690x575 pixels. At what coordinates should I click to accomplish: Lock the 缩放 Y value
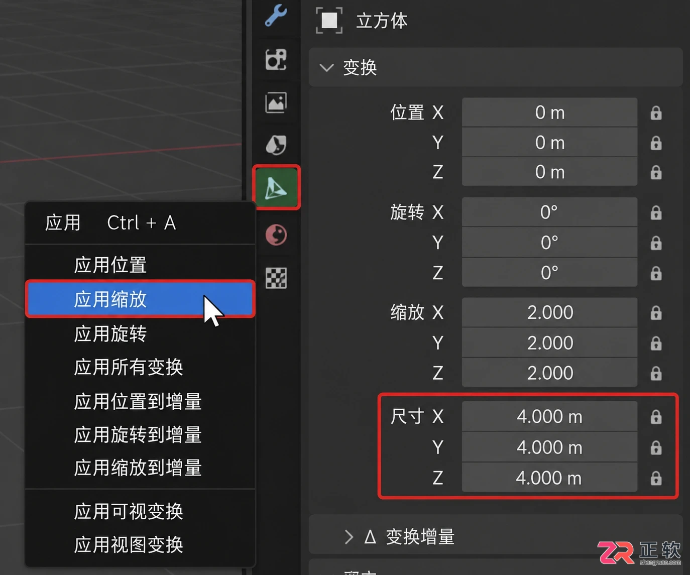656,342
